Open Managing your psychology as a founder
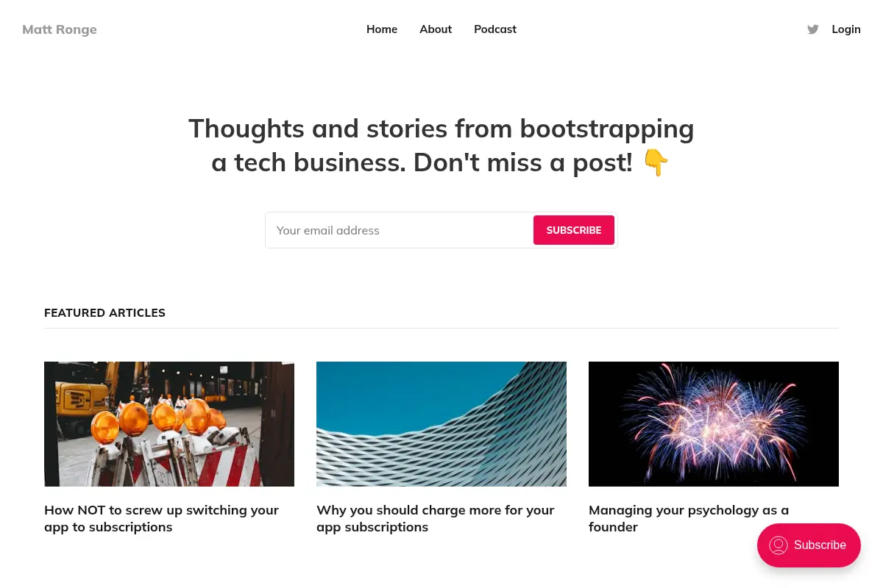This screenshot has height=588, width=883. [689, 518]
